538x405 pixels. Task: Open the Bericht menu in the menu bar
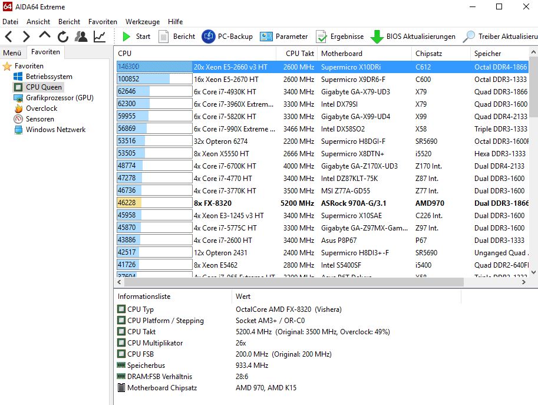[x=70, y=22]
